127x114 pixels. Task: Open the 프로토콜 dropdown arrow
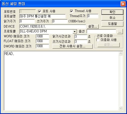pyautogui.click(x=75, y=31)
